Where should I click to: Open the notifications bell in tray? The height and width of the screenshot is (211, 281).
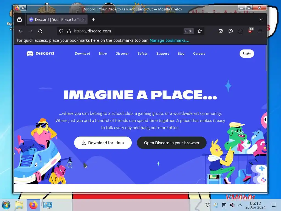(207, 205)
